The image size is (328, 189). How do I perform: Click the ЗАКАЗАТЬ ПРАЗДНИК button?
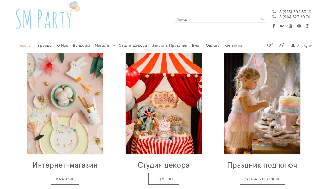262,179
